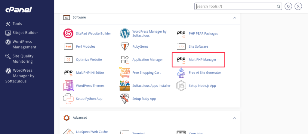Click the RubyGems link
This screenshot has width=308, height=134.
(140, 46)
